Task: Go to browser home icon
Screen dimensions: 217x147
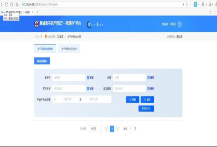Action: click(12, 4)
